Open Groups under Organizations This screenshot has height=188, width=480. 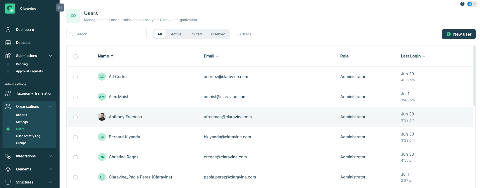pyautogui.click(x=21, y=143)
